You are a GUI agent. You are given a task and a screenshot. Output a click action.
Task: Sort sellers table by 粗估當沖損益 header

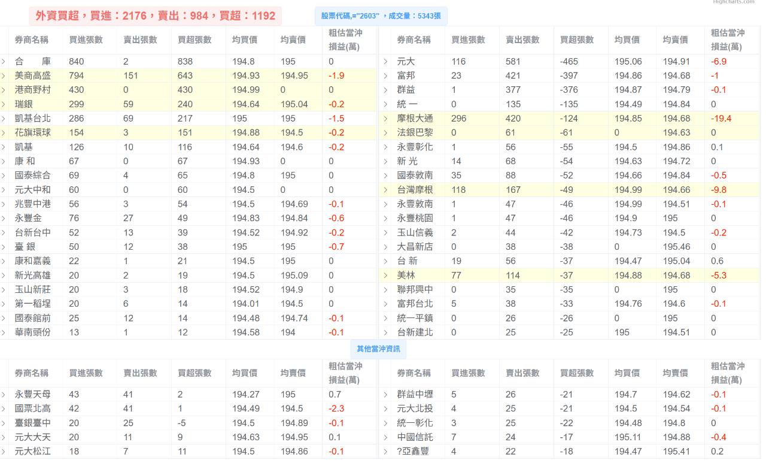tap(728, 40)
